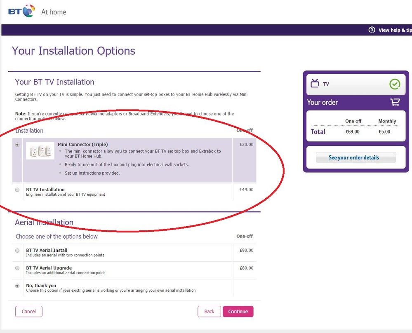Image resolution: width=412 pixels, height=333 pixels.
Task: Click View help & tips link
Action: [395, 30]
